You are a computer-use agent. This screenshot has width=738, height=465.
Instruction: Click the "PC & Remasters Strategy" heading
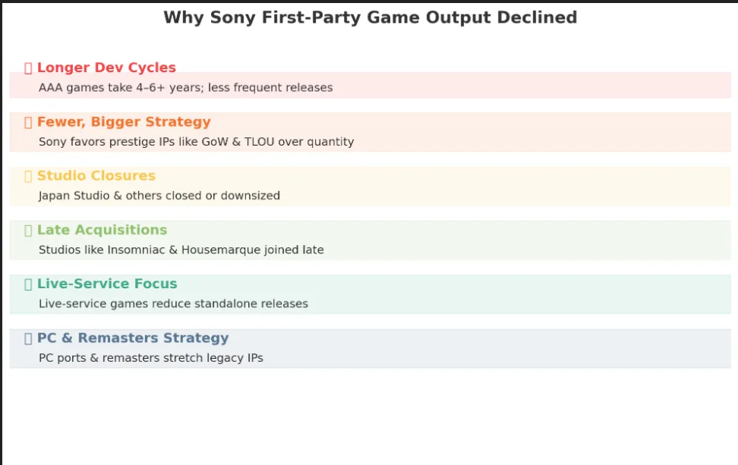133,338
